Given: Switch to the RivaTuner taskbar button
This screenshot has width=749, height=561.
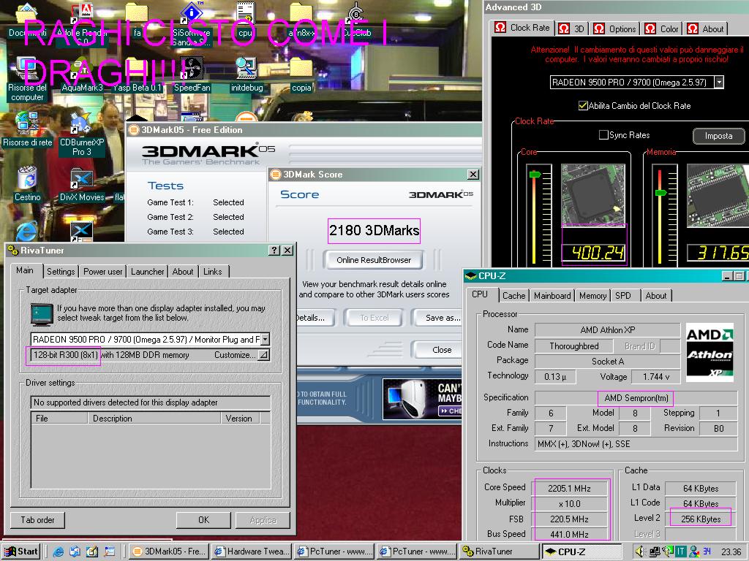Looking at the screenshot, I should pyautogui.click(x=500, y=552).
